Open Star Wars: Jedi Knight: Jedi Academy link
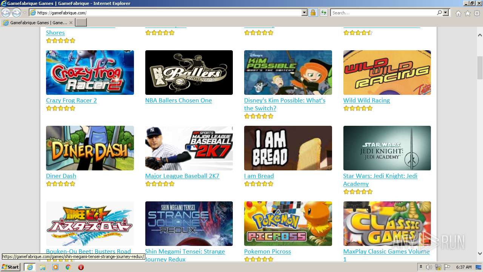The image size is (483, 272). [x=380, y=180]
